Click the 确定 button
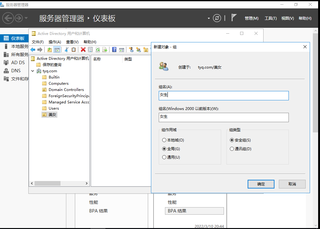 [261, 184]
